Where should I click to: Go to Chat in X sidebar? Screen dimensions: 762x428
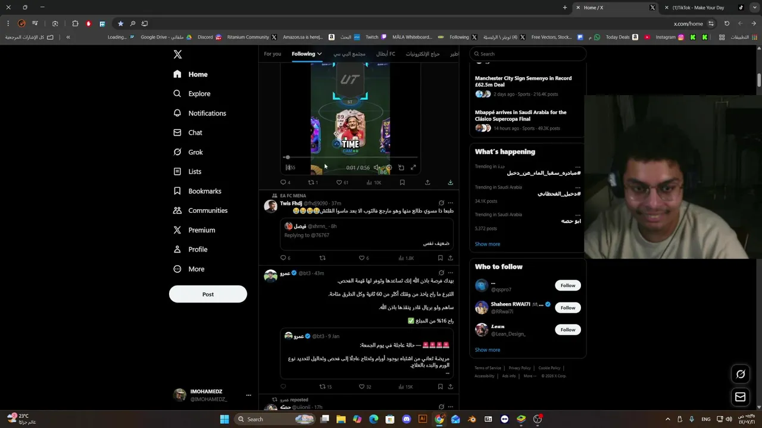pyautogui.click(x=188, y=133)
